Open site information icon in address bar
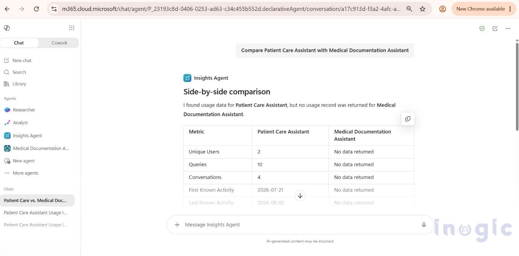Screen dimensions: 519x256 54,9
